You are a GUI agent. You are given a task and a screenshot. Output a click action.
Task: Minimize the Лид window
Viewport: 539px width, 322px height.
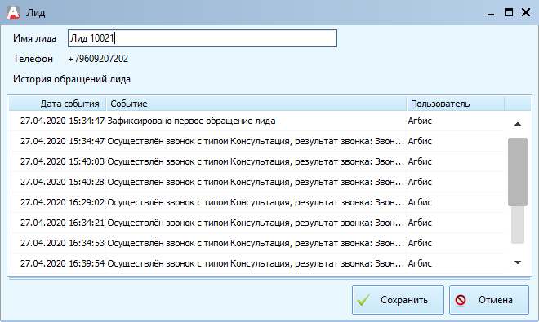[x=491, y=13]
